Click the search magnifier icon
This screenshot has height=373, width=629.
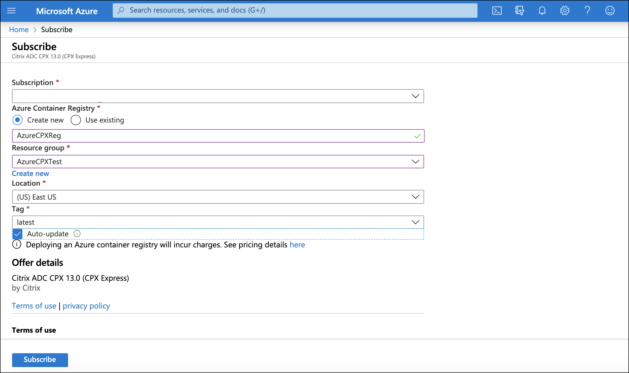click(x=121, y=10)
